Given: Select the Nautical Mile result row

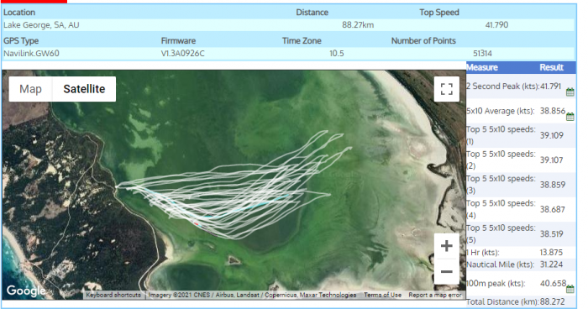Looking at the screenshot, I should click(521, 264).
